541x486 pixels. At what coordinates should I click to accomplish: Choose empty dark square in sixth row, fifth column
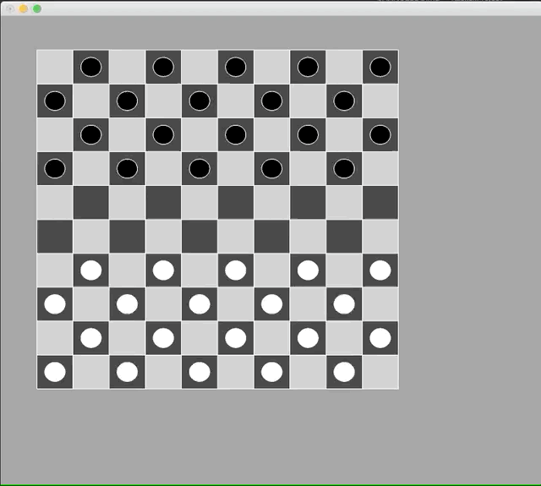tap(199, 237)
